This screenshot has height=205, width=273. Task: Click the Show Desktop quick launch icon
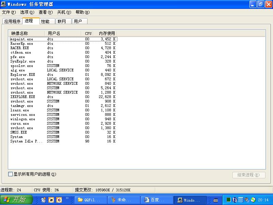pyautogui.click(x=43, y=200)
